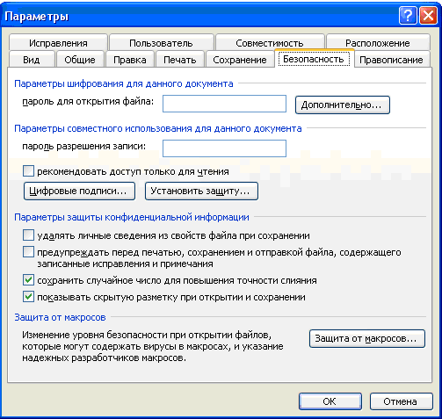
Task: Uncheck показывать скрытую разметку option
Action: 28,297
